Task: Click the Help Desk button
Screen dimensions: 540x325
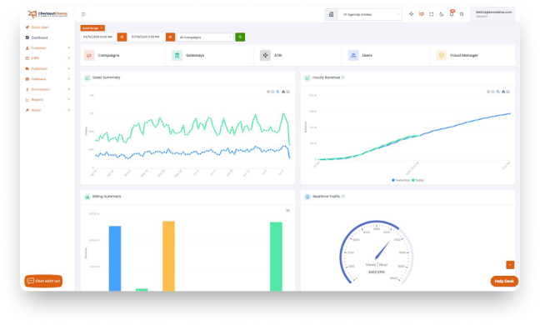Action: tap(504, 282)
